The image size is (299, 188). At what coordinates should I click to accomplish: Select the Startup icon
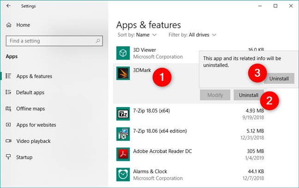pos(8,157)
